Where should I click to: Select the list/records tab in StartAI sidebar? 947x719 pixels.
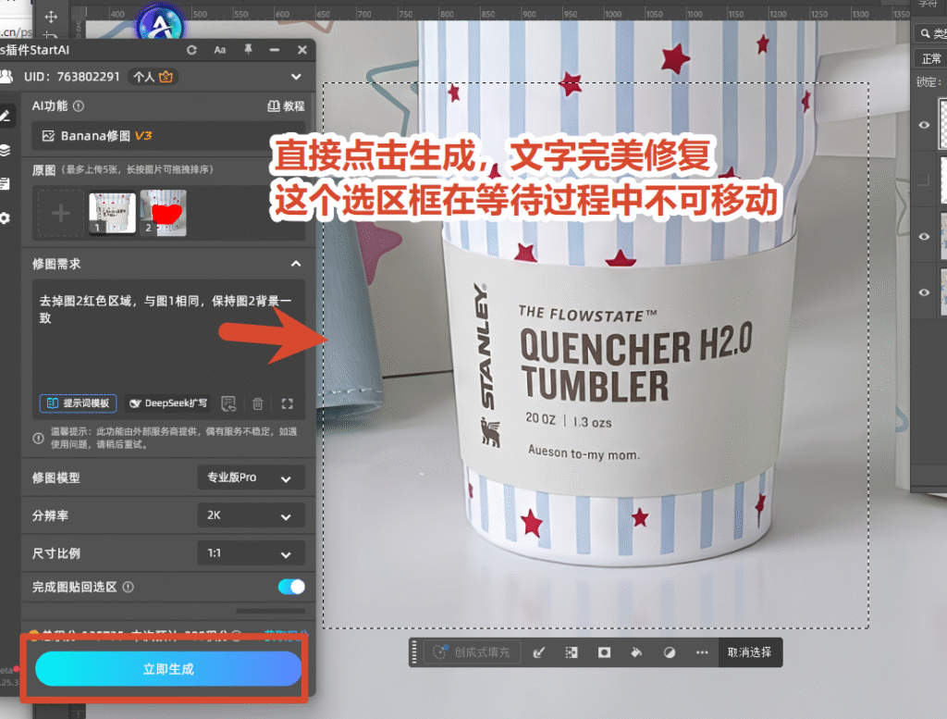point(5,183)
